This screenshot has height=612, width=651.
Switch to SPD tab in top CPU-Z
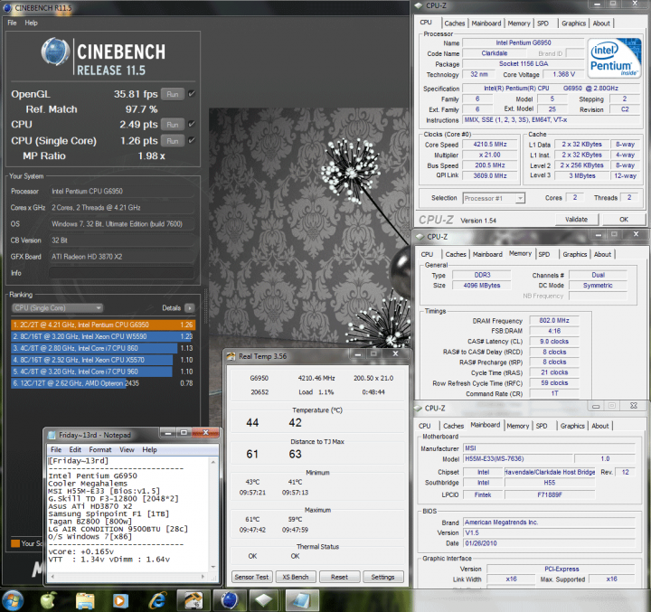542,24
